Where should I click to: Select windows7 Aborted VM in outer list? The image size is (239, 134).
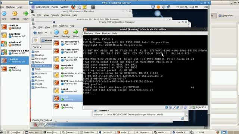(x=15, y=44)
